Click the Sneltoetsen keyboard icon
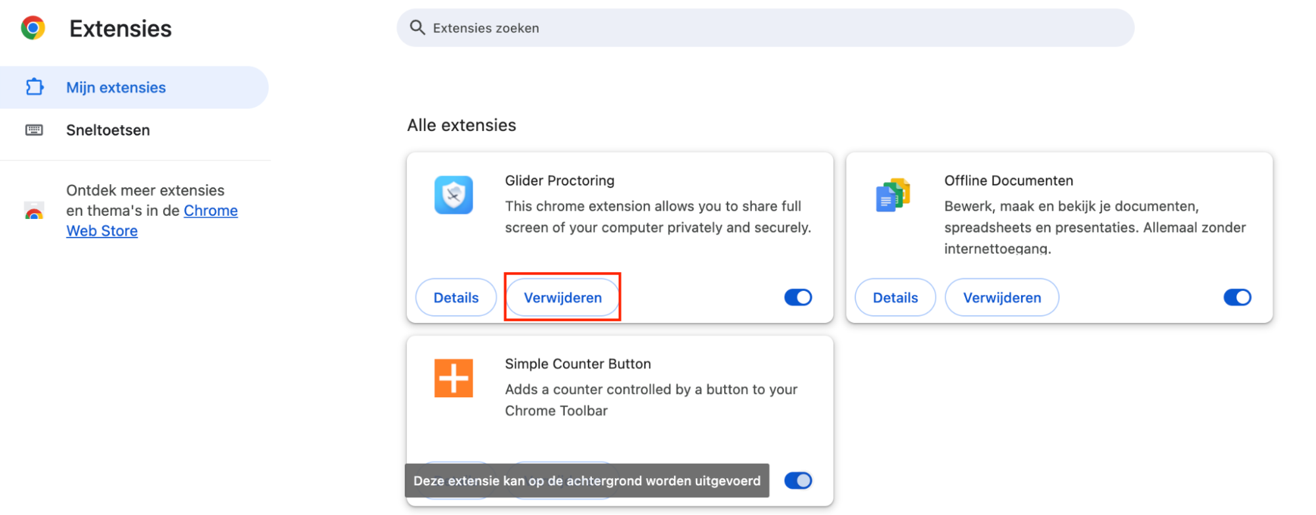This screenshot has width=1316, height=515. [x=34, y=130]
